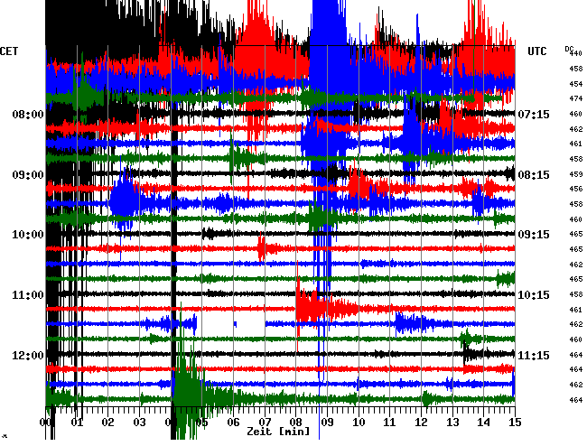Click the DC value 474
The image size is (587, 446).
[x=576, y=99]
